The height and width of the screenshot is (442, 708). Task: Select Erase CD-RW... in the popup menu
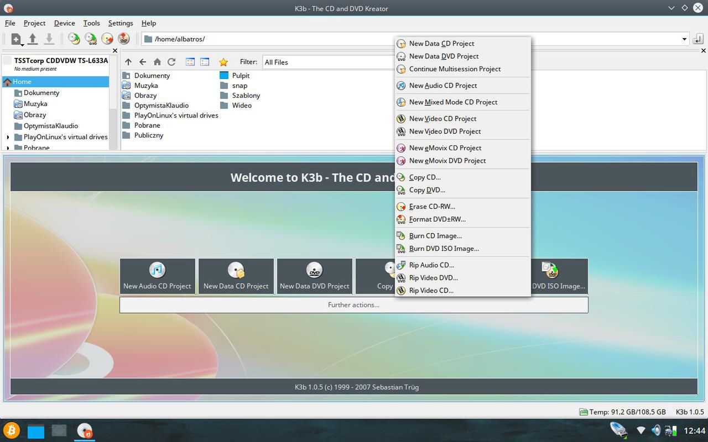463,207
